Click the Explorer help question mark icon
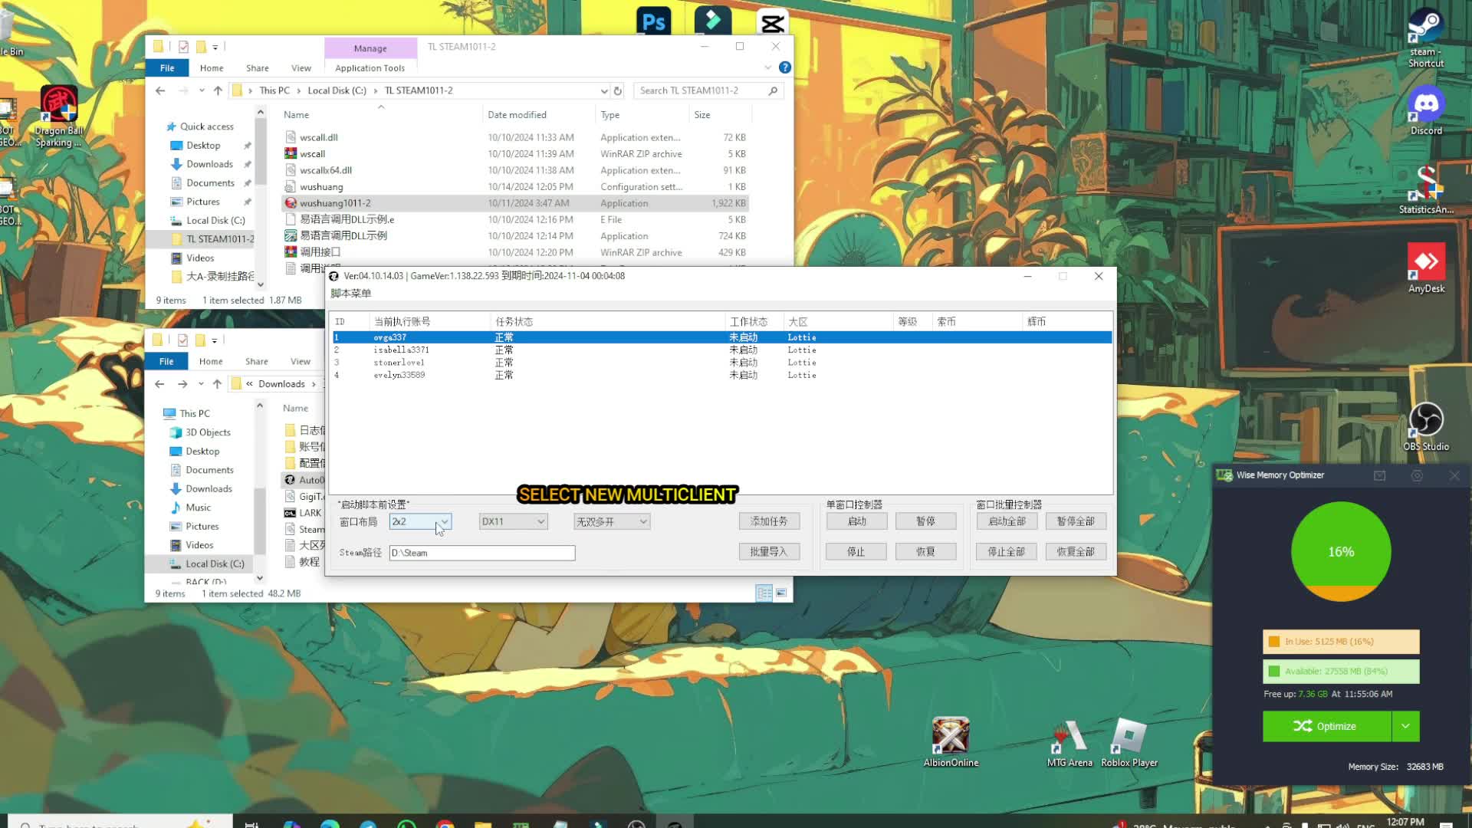 [x=784, y=67]
